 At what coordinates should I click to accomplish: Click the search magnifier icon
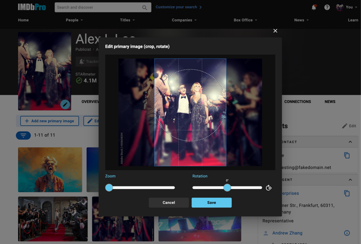[145, 7]
